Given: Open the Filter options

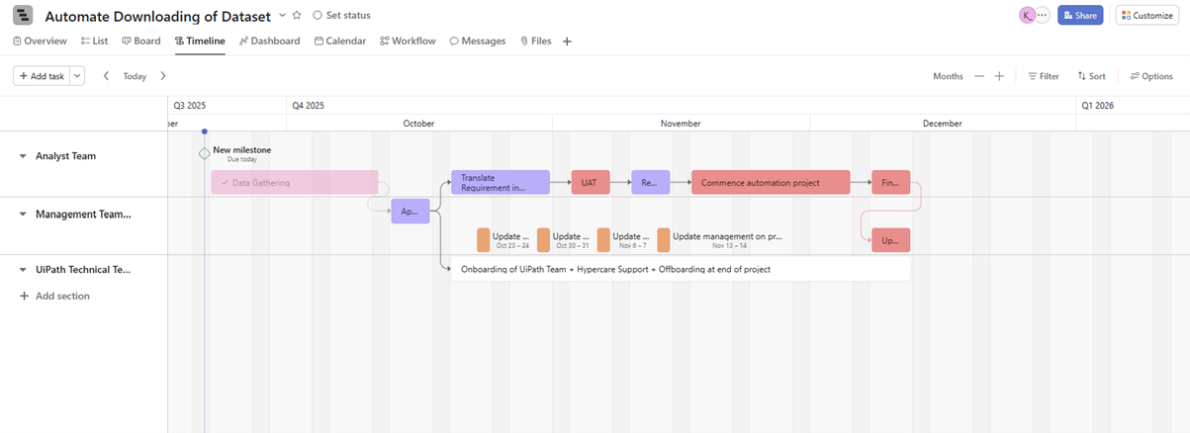Looking at the screenshot, I should pyautogui.click(x=1043, y=76).
